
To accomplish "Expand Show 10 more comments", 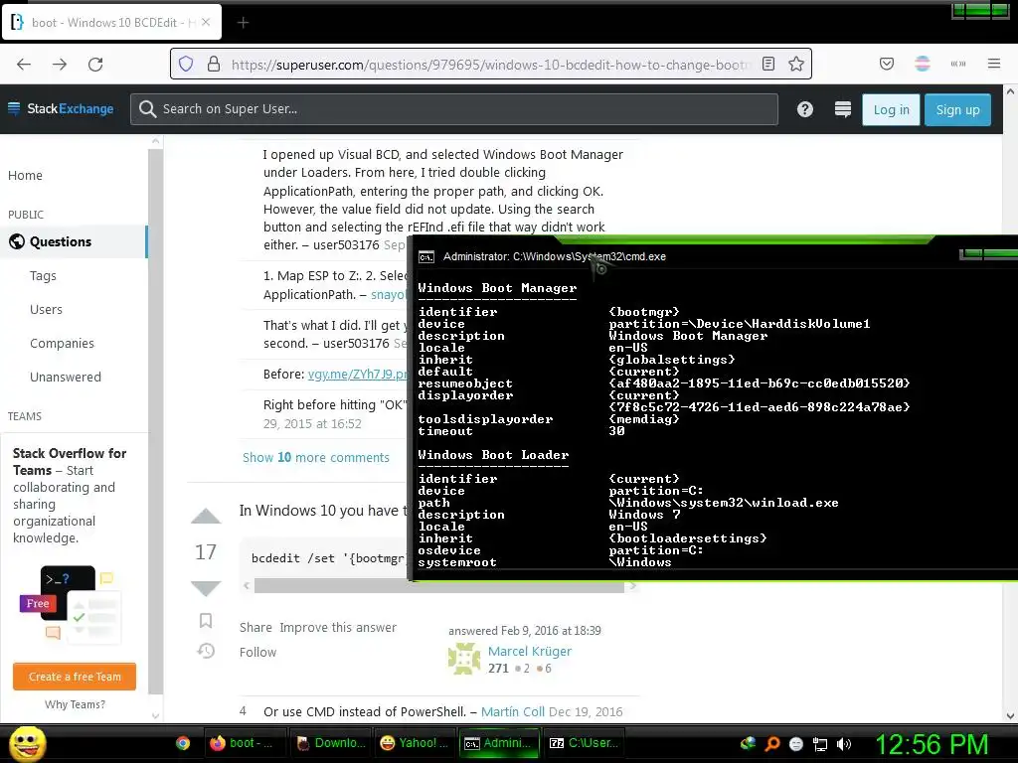I will pyautogui.click(x=315, y=457).
